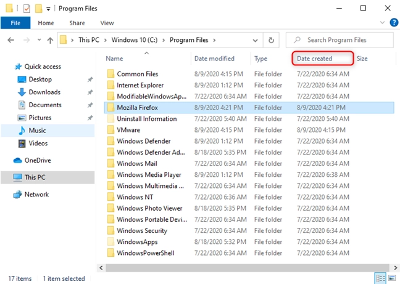Select the Mozilla Firefox folder icon
This screenshot has width=400, height=284.
(110, 107)
